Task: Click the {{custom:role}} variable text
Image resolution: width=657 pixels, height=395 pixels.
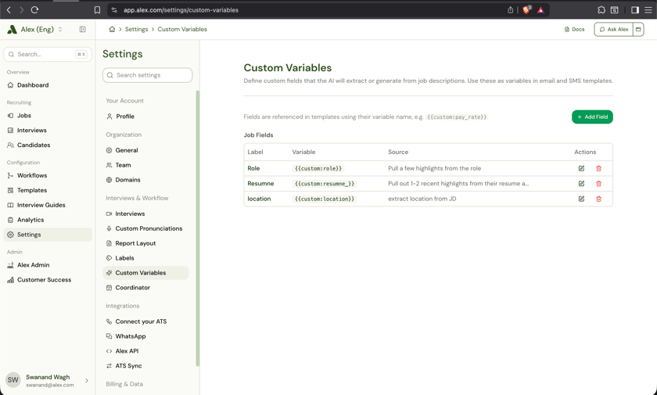Action: click(318, 168)
